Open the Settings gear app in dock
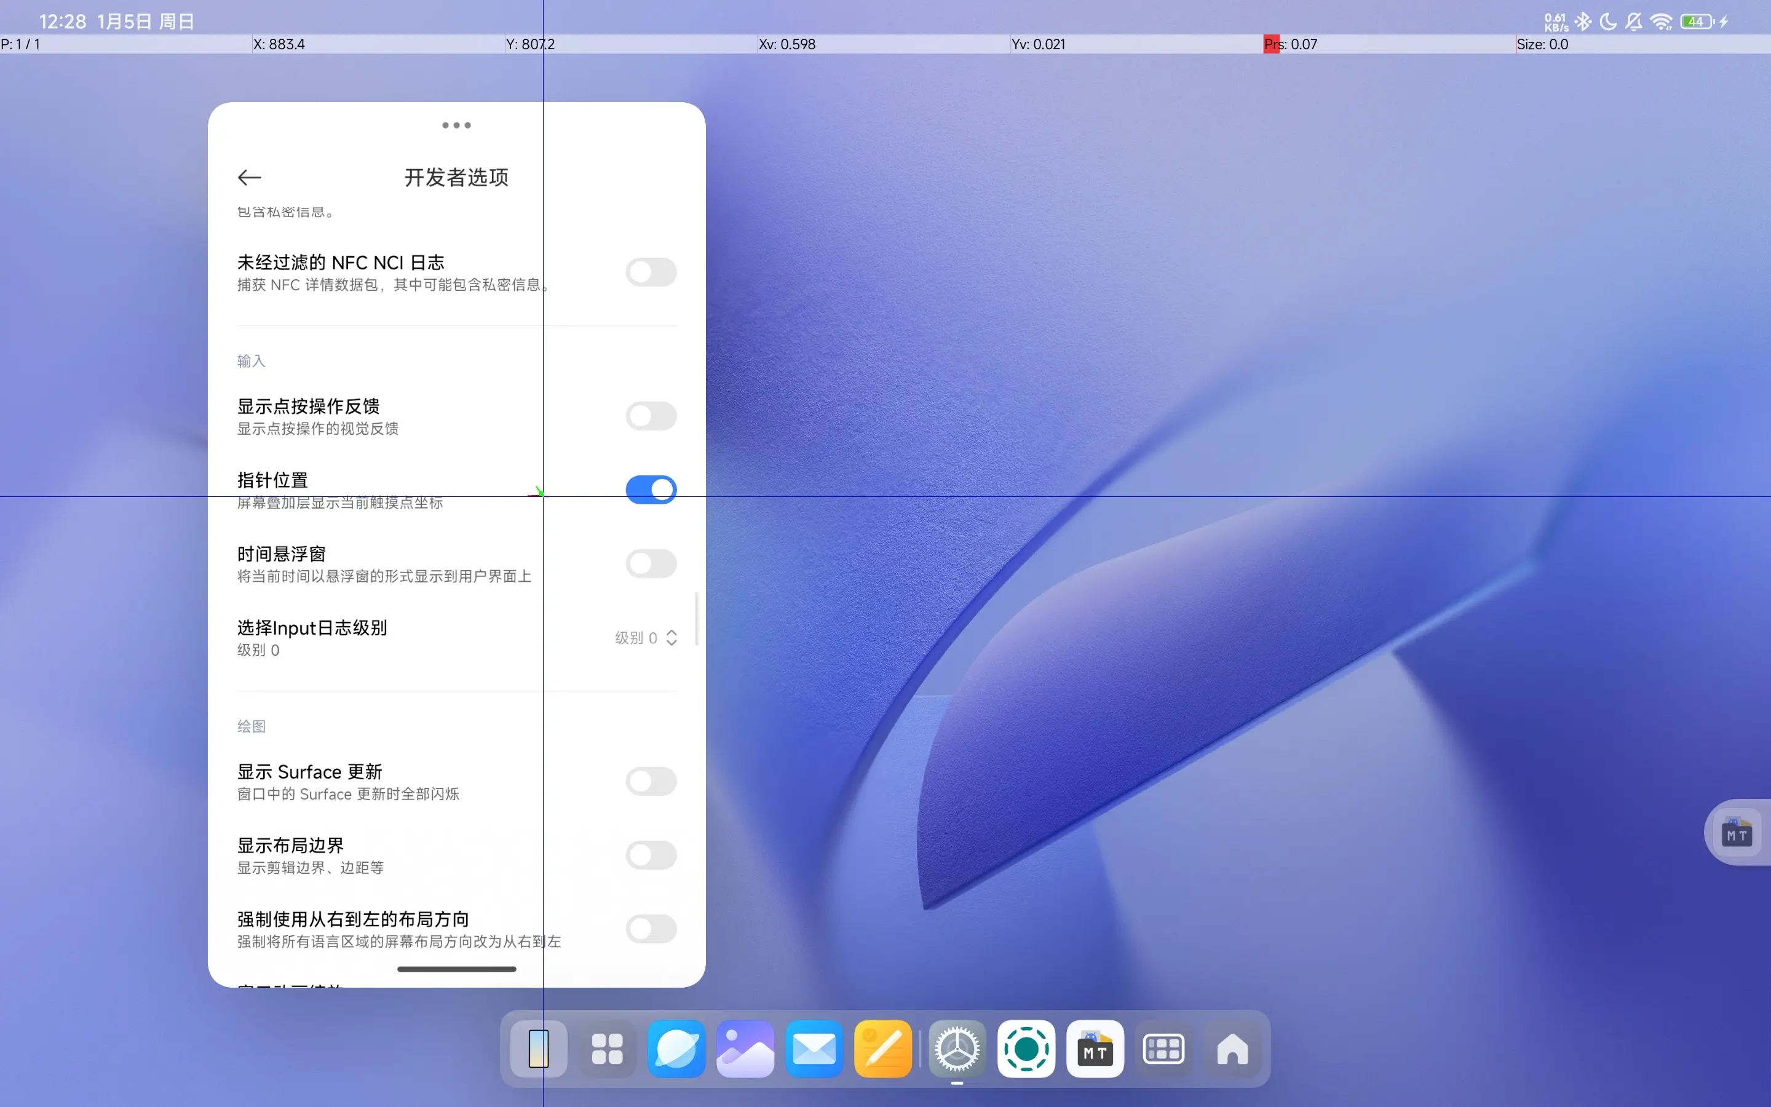The image size is (1771, 1107). (956, 1049)
